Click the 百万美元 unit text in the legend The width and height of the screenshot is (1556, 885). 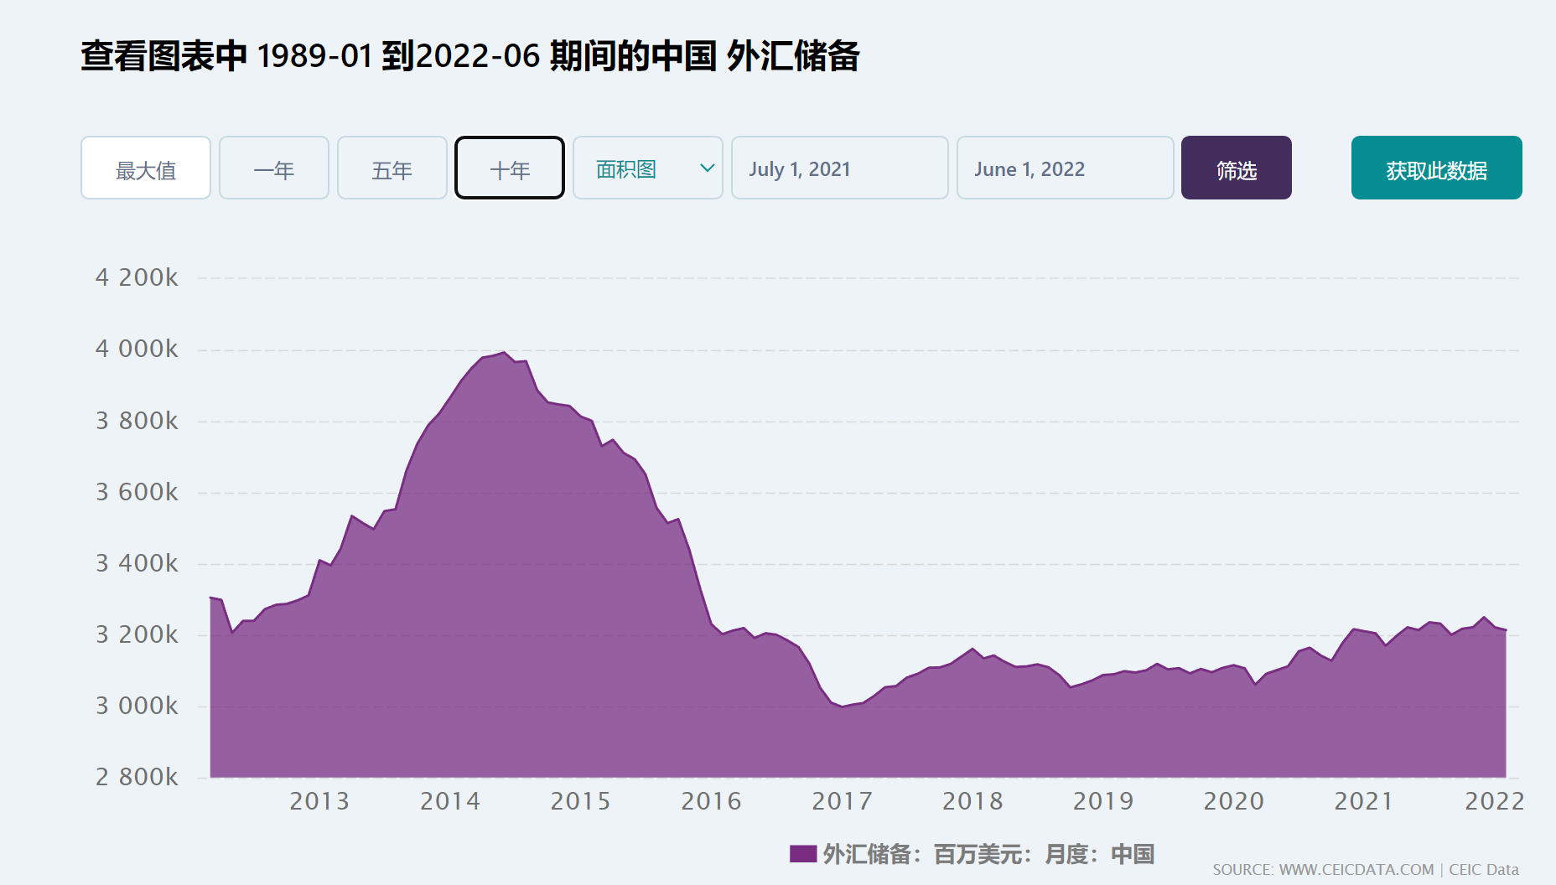(x=978, y=856)
